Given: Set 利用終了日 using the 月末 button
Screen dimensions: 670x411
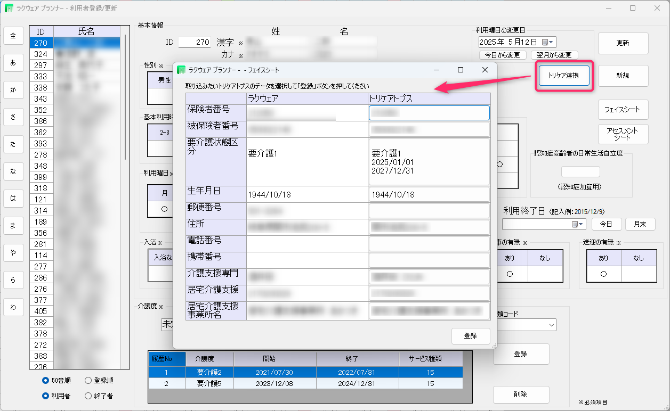Looking at the screenshot, I should 640,224.
